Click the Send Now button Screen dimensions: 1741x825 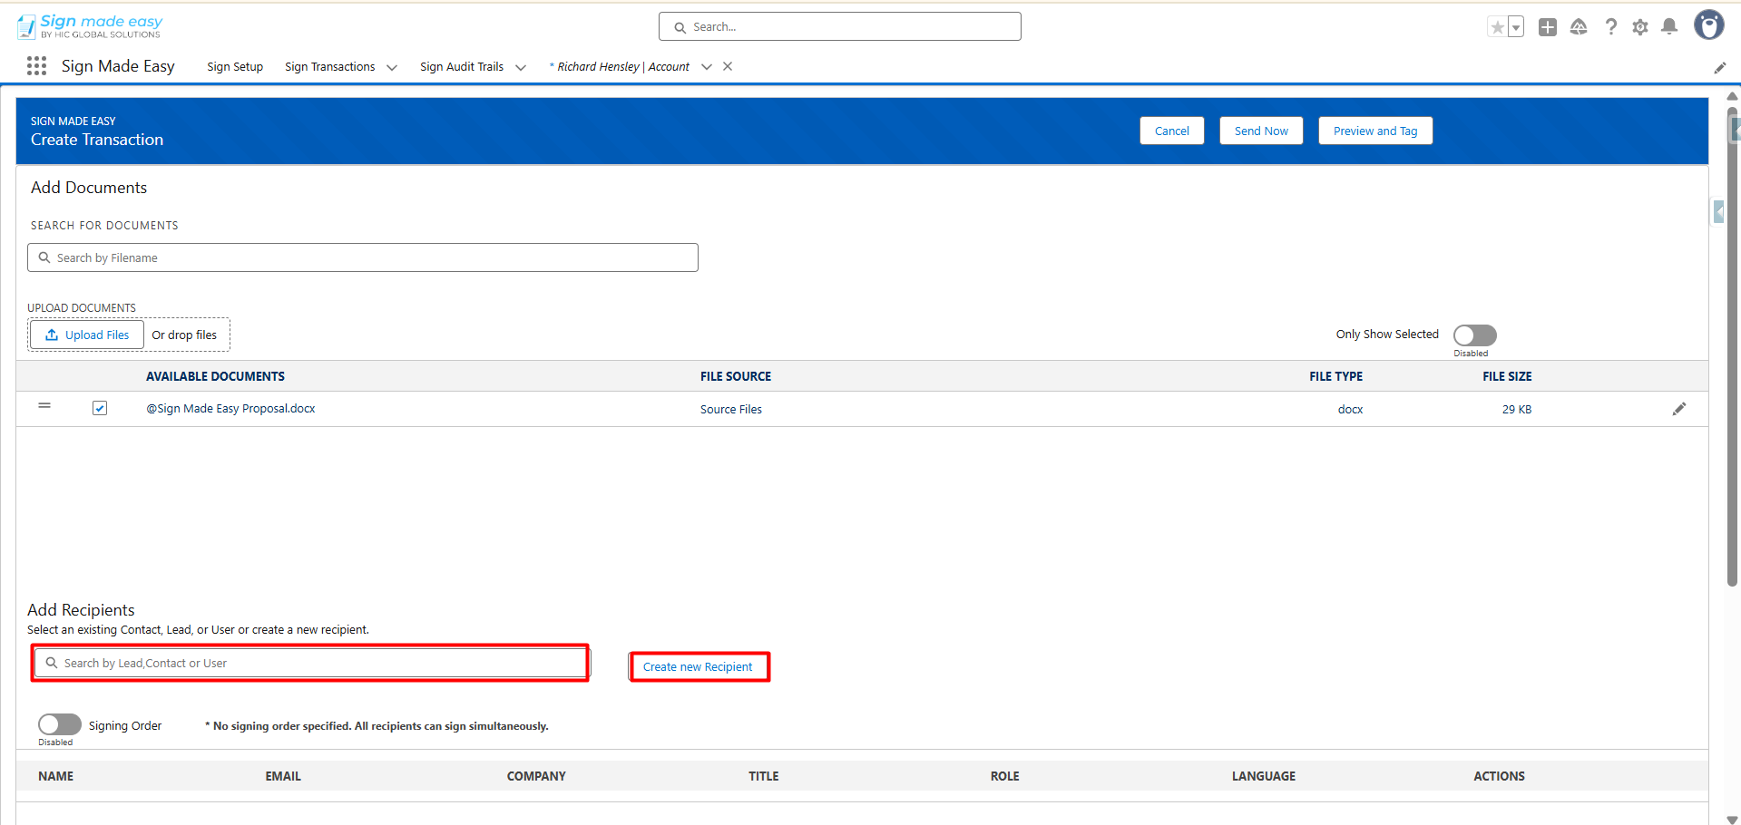pos(1261,131)
